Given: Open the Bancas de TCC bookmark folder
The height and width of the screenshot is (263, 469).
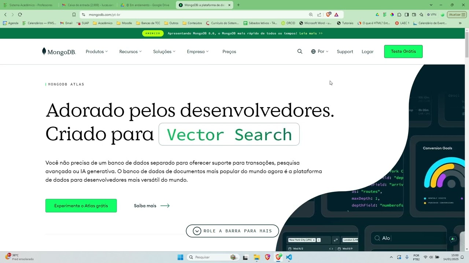Looking at the screenshot, I should point(148,23).
